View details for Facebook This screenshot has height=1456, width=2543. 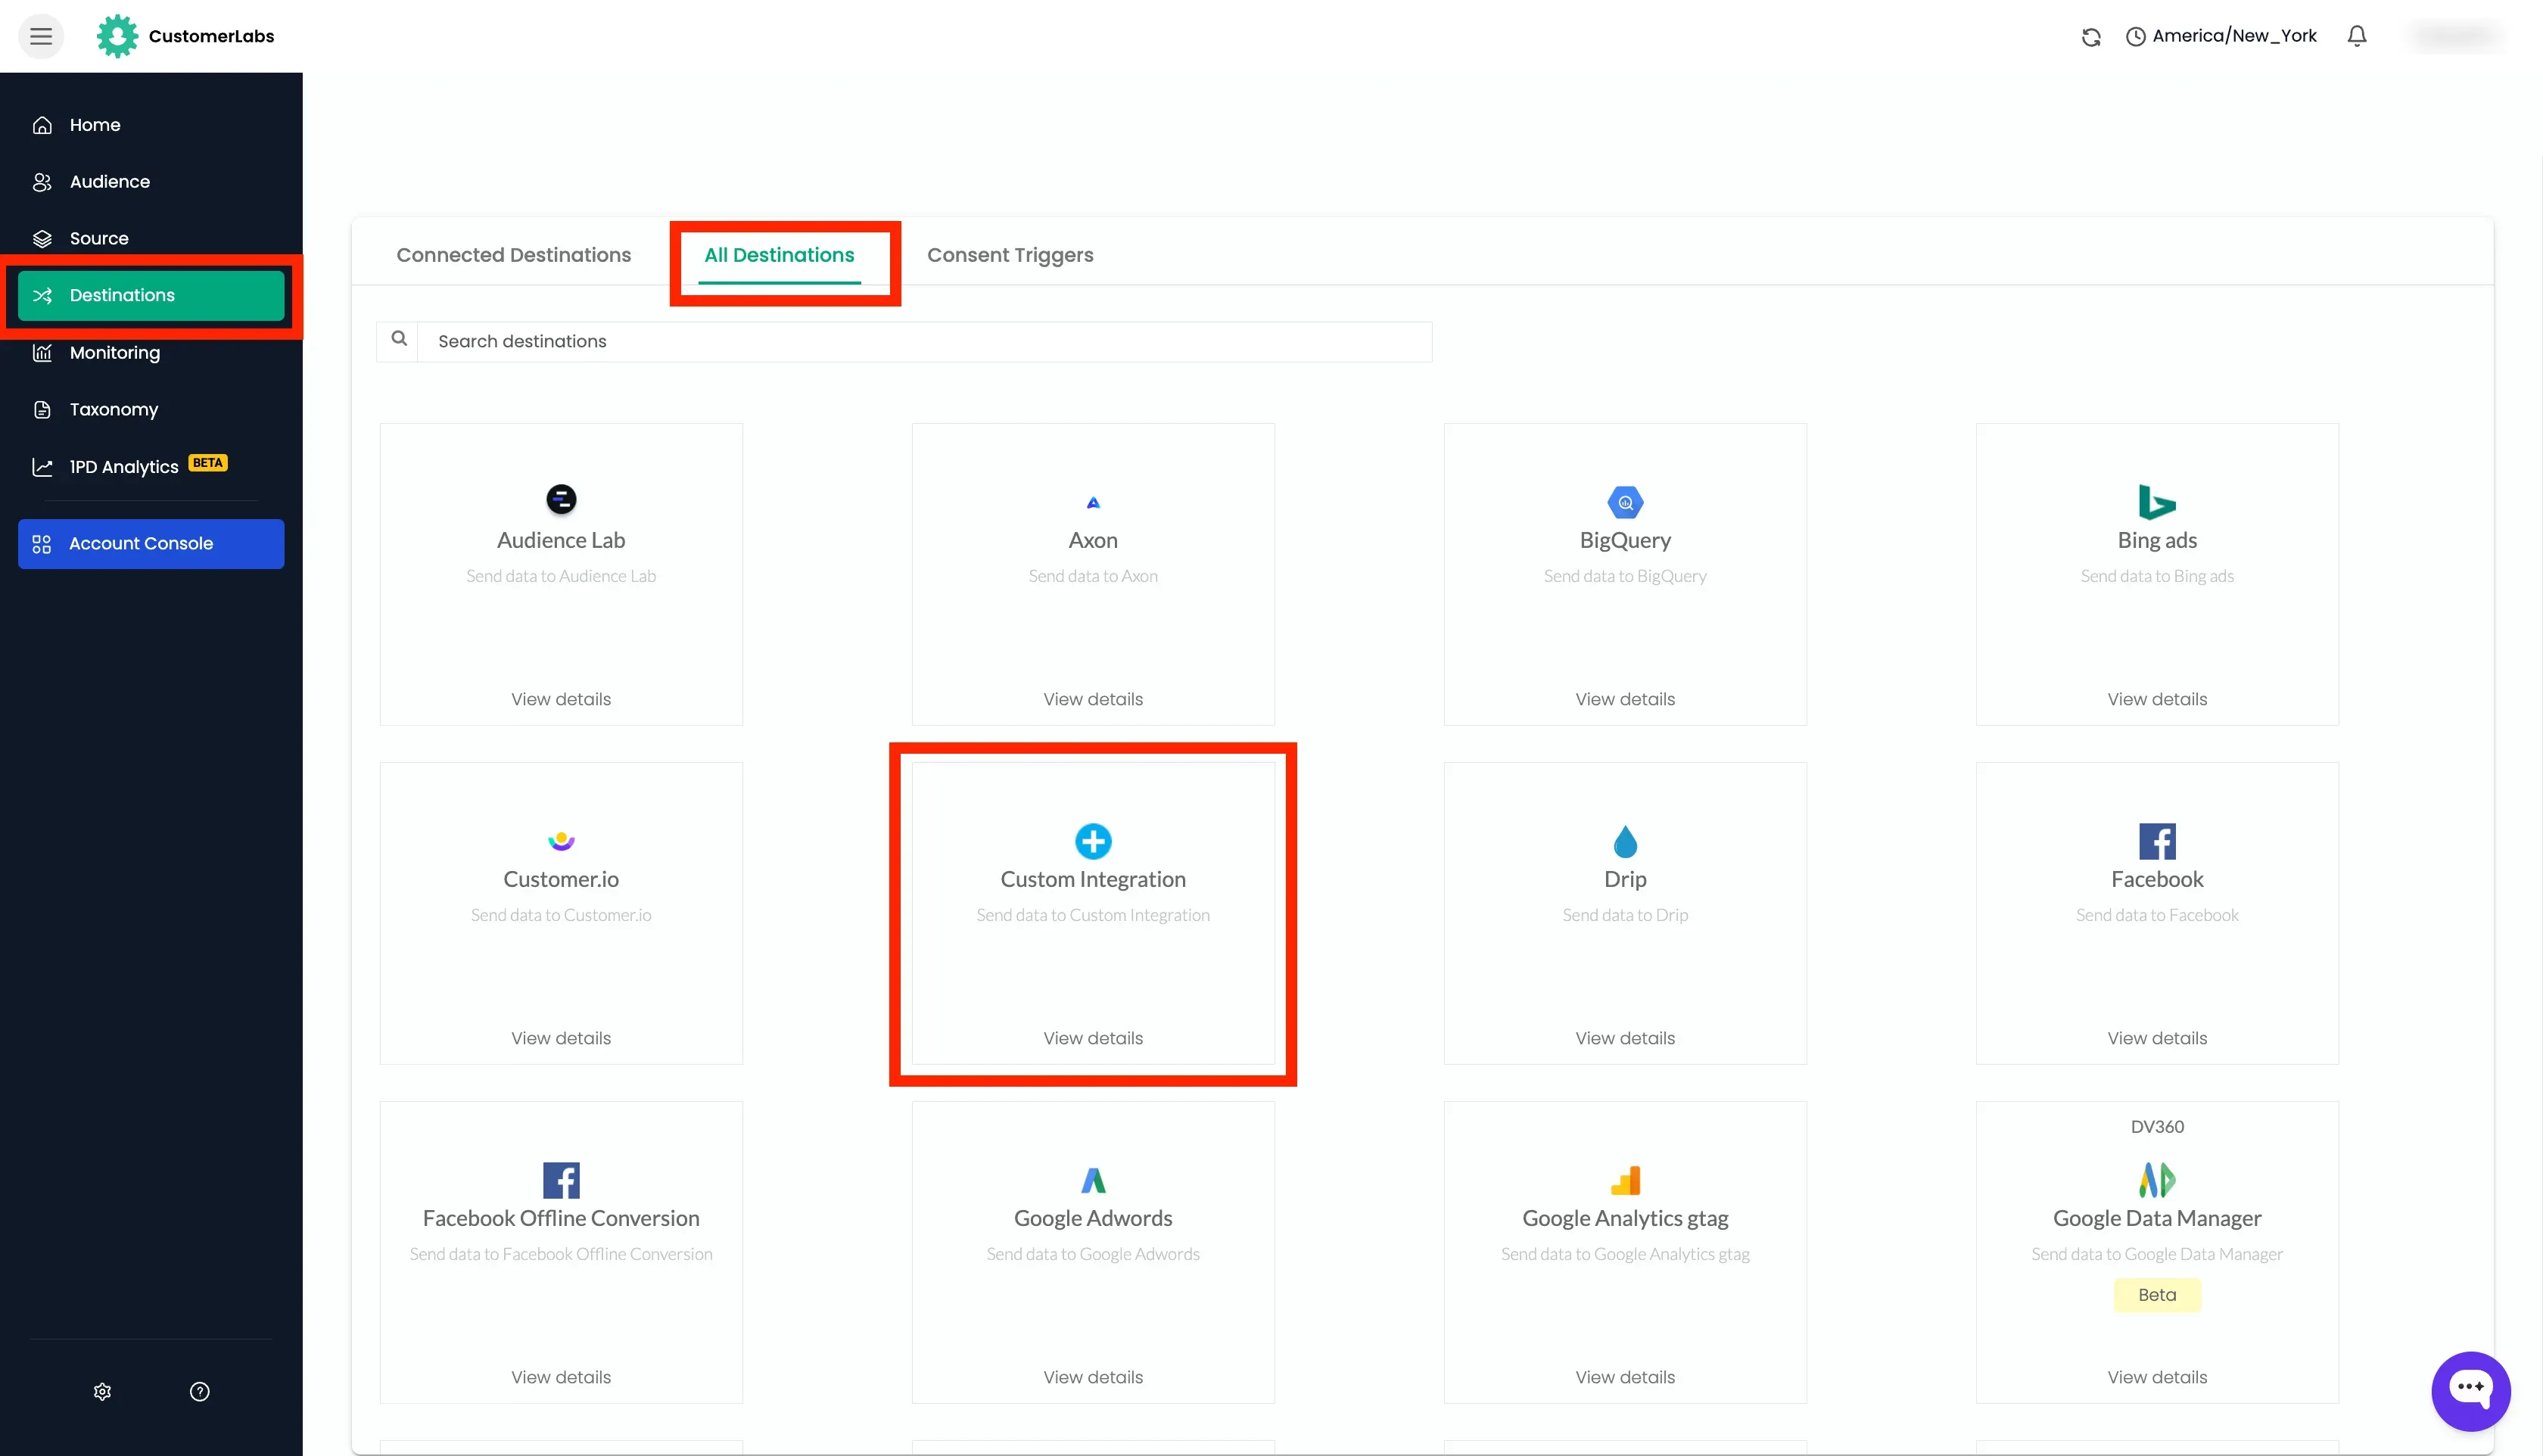(x=2157, y=1038)
